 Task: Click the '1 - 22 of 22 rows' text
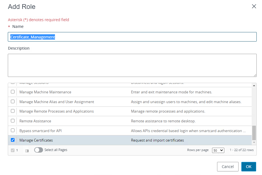242,150
